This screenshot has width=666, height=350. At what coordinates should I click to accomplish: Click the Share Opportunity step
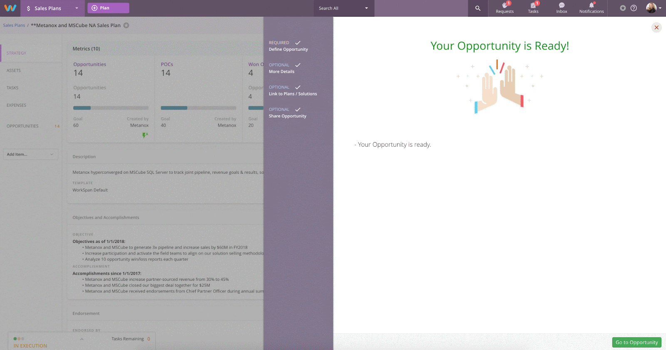(x=287, y=116)
